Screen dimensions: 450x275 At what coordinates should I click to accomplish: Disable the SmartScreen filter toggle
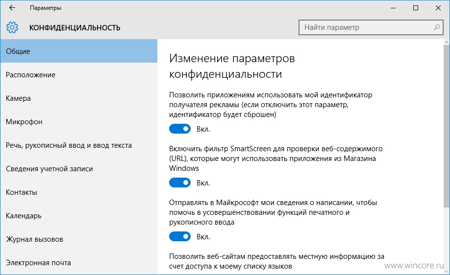(x=180, y=183)
